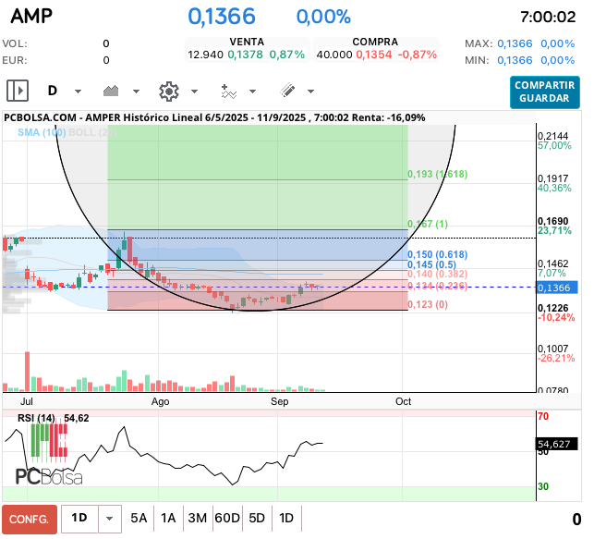The image size is (594, 539).
Task: Expand the chart type dropdown arrow
Action: [x=136, y=92]
